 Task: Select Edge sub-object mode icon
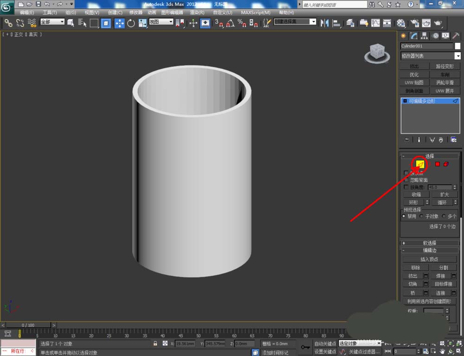pyautogui.click(x=420, y=164)
